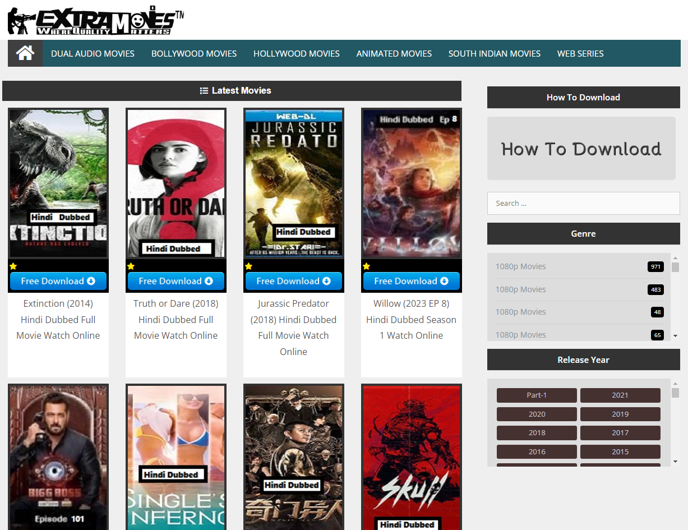Open Animated Movies menu
The width and height of the screenshot is (688, 530).
point(394,54)
